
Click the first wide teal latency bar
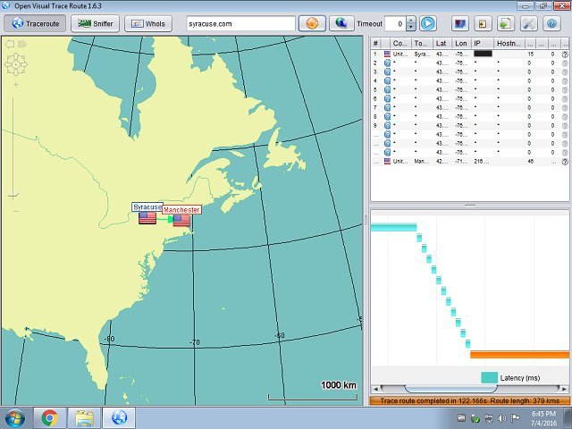pyautogui.click(x=393, y=227)
